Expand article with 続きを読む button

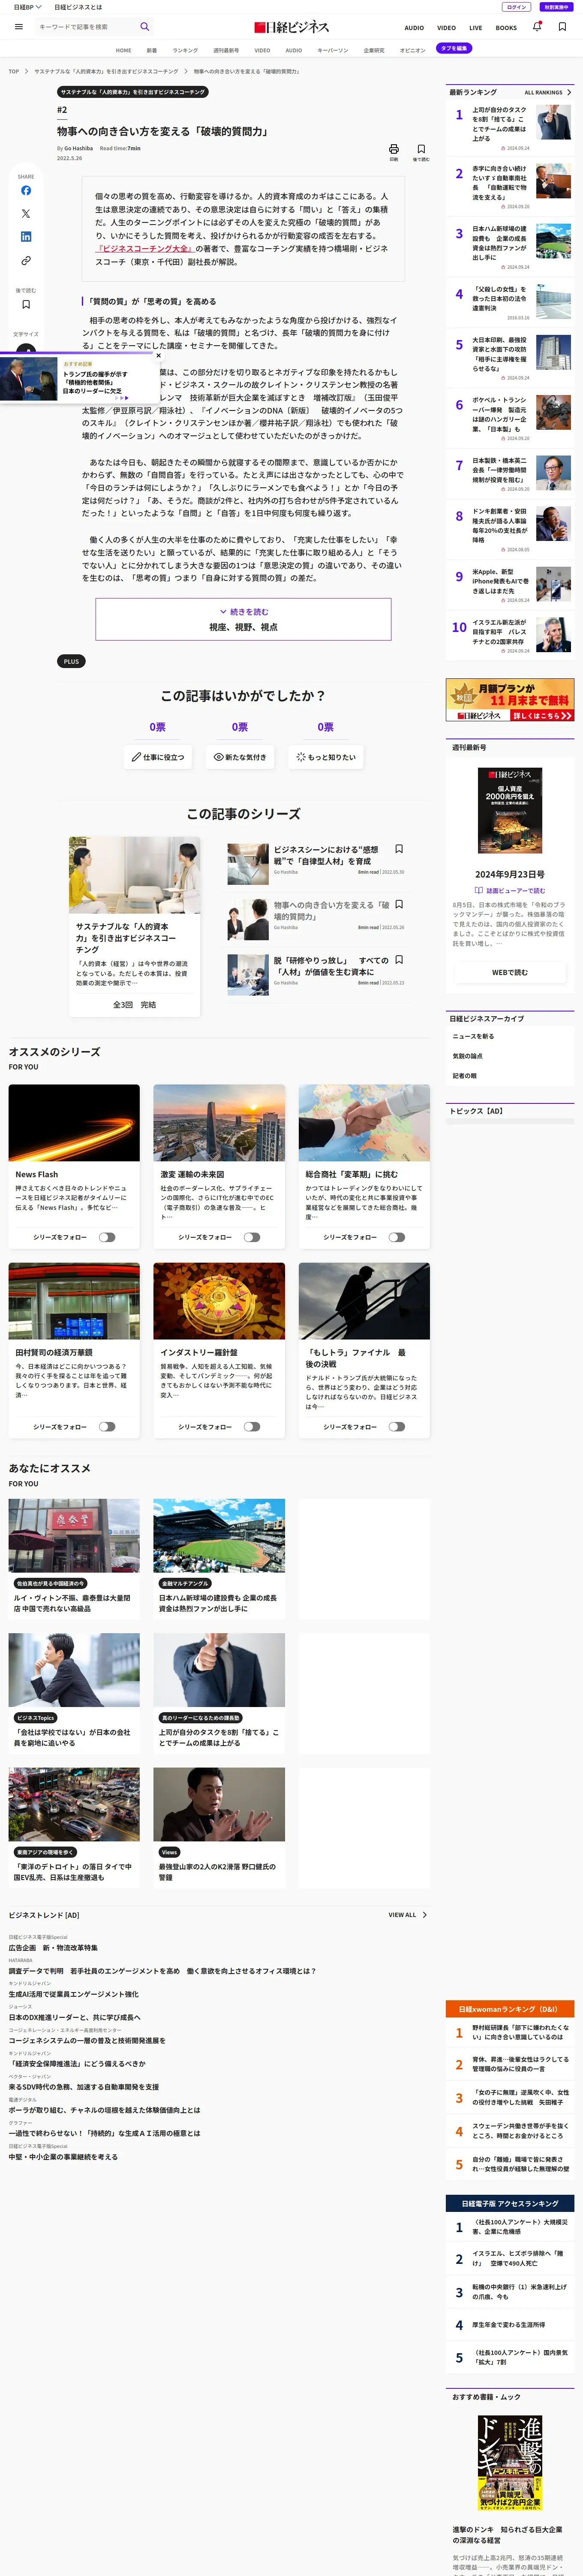pos(243,619)
